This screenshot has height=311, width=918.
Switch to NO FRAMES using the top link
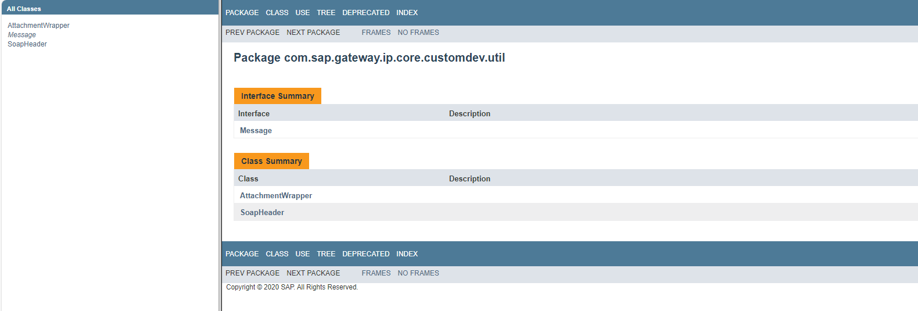coord(418,33)
